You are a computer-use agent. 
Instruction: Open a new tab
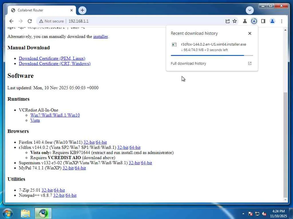pos(82,10)
